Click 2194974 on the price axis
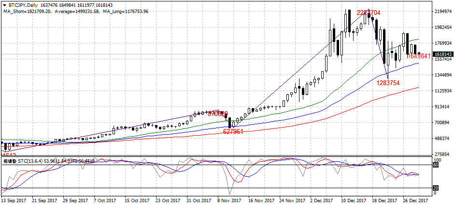The width and height of the screenshot is (455, 206). pyautogui.click(x=442, y=12)
